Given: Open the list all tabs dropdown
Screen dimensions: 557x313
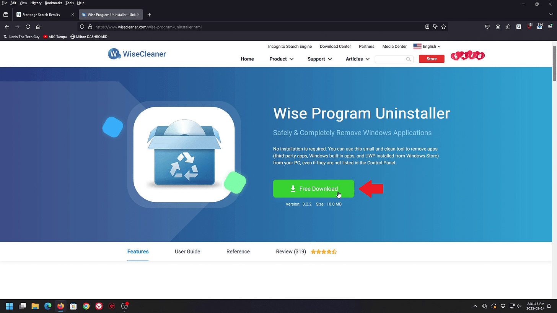Looking at the screenshot, I should 551,15.
